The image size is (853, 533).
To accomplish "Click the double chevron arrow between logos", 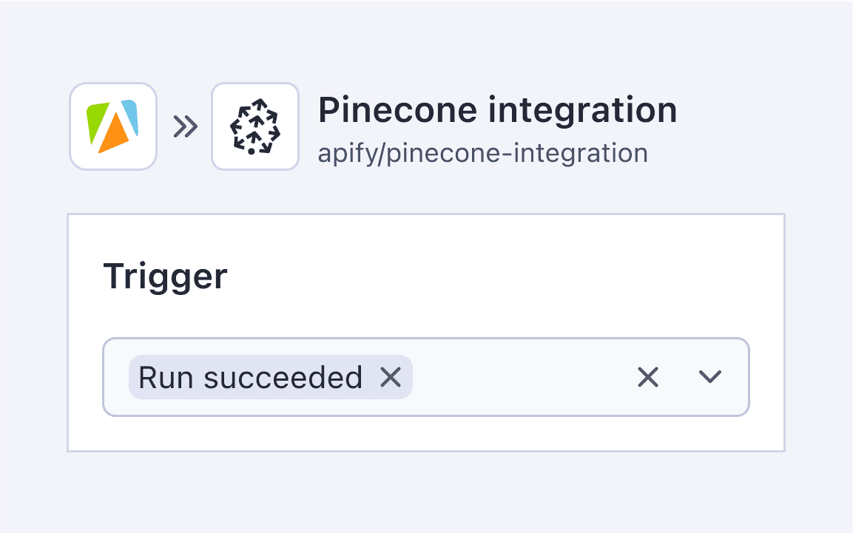I will pos(185,126).
